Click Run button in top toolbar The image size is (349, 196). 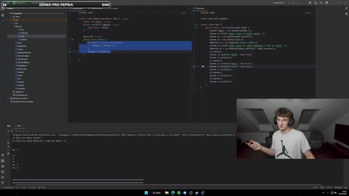point(289,3)
